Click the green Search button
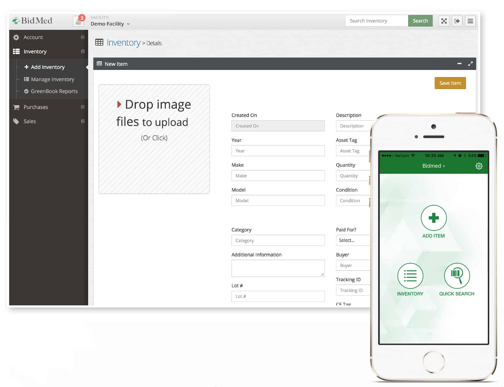Image resolution: width=504 pixels, height=387 pixels. point(420,21)
